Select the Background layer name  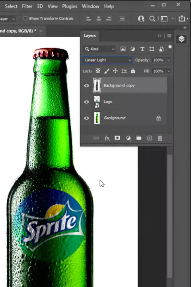click(x=115, y=118)
